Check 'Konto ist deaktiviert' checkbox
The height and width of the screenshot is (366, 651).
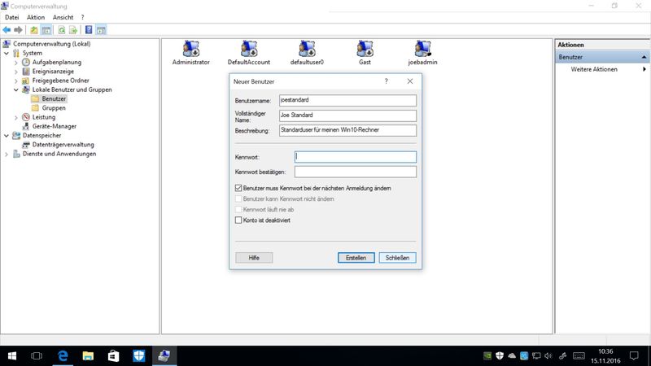click(238, 220)
